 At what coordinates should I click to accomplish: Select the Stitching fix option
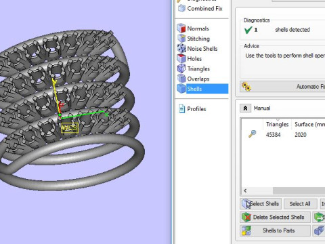click(198, 39)
